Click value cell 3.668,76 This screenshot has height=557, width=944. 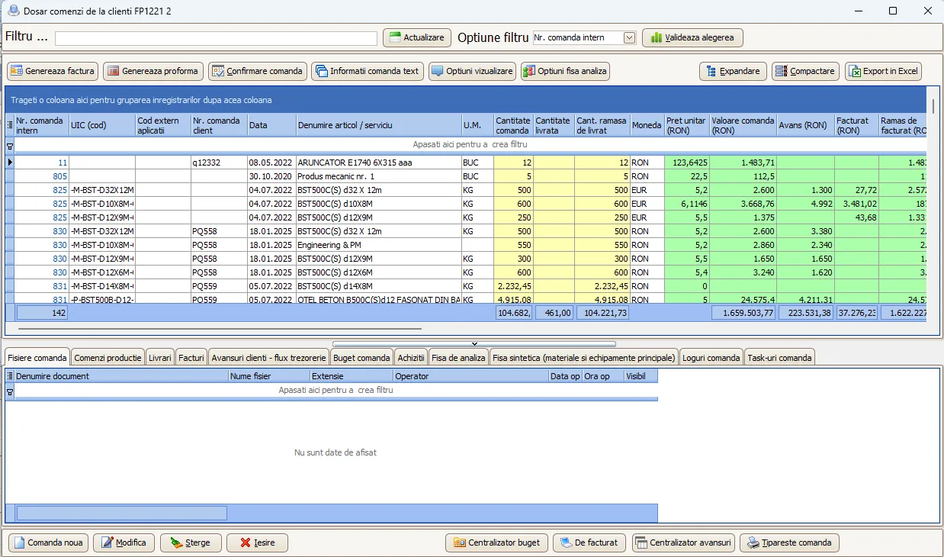743,204
